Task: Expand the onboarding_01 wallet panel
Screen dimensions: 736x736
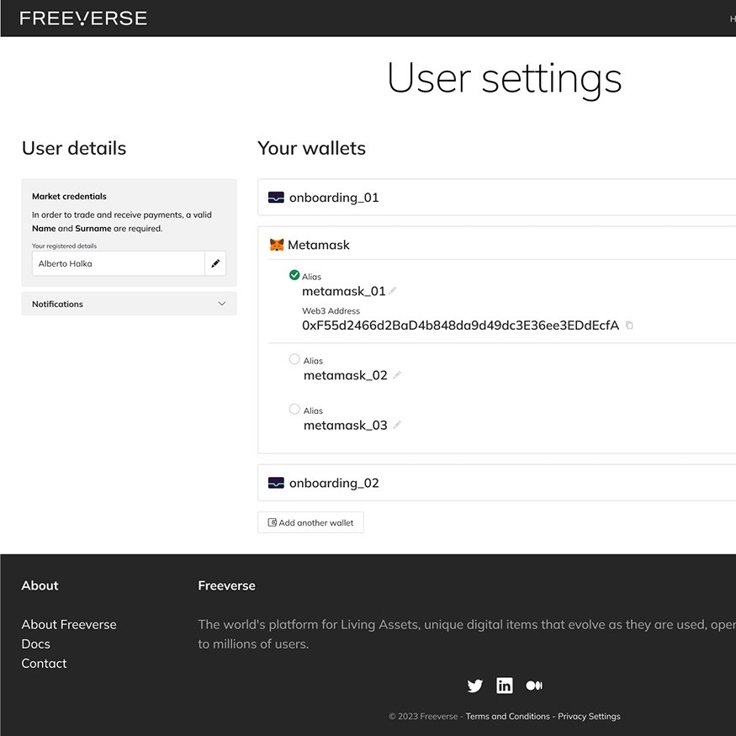Action: (x=496, y=198)
